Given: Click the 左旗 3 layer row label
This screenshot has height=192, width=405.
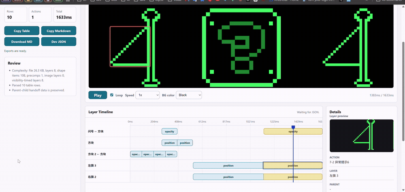Looking at the screenshot, I should tap(92, 165).
